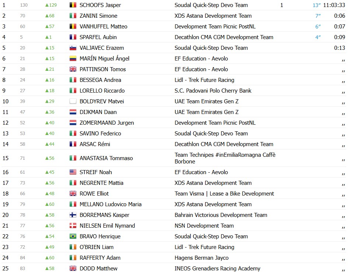Click the Colombian flag beside MARÍN Miguel Ángel
This screenshot has height=273, width=349.
(x=73, y=59)
